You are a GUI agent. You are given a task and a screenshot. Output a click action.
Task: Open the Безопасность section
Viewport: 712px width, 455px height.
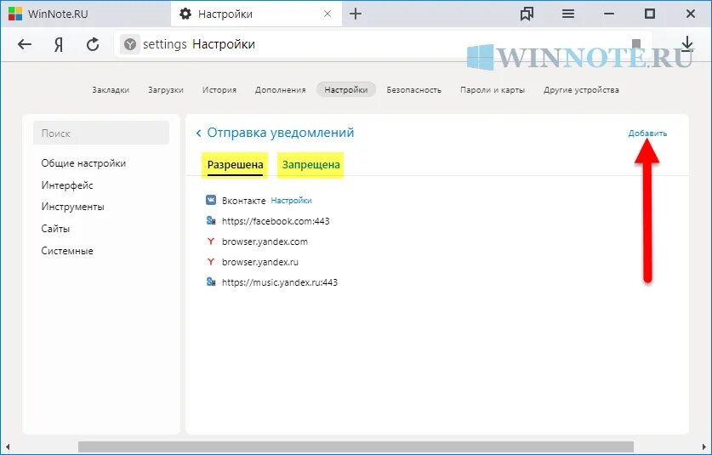coord(413,90)
